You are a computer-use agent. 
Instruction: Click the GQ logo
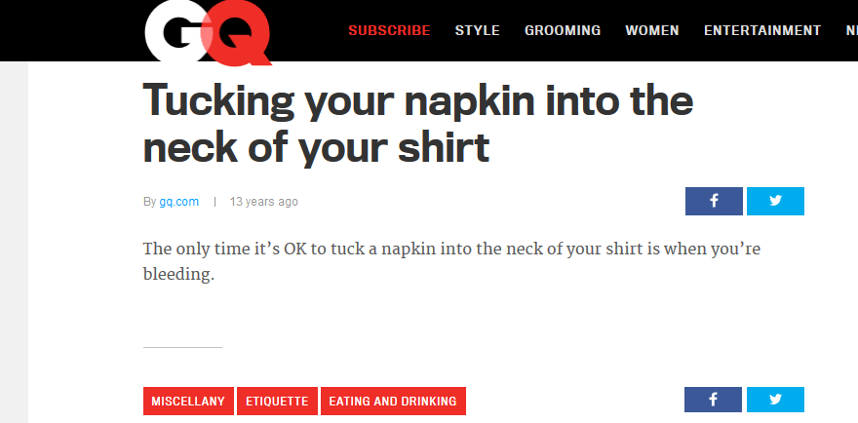click(x=207, y=32)
